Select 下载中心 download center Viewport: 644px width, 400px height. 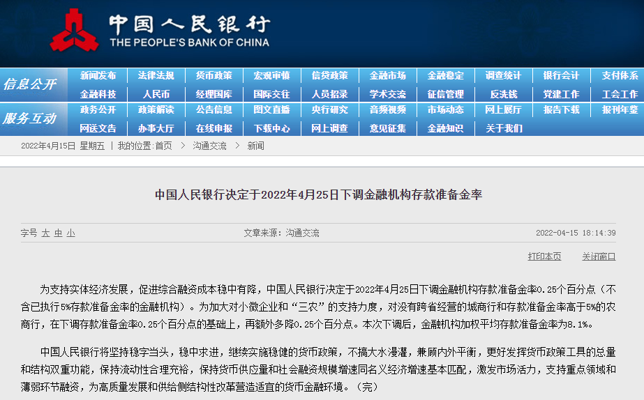[x=271, y=128]
